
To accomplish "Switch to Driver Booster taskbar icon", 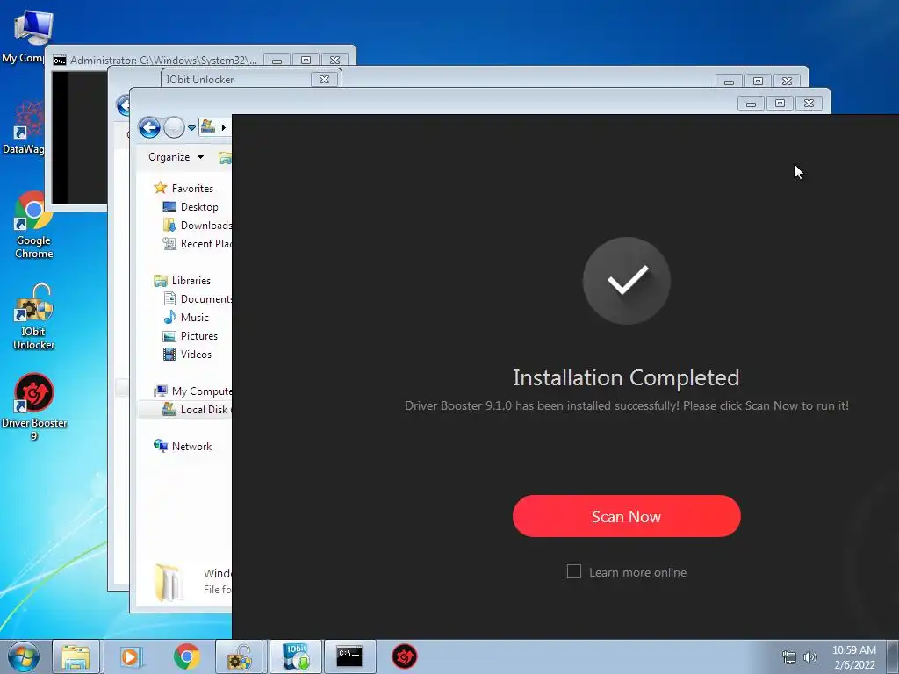I will [404, 656].
